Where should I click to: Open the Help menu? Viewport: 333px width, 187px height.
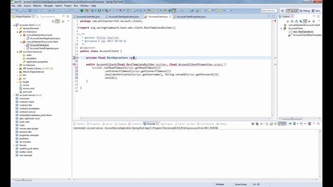click(x=93, y=6)
